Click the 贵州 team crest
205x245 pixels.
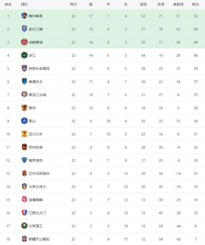click(x=24, y=108)
